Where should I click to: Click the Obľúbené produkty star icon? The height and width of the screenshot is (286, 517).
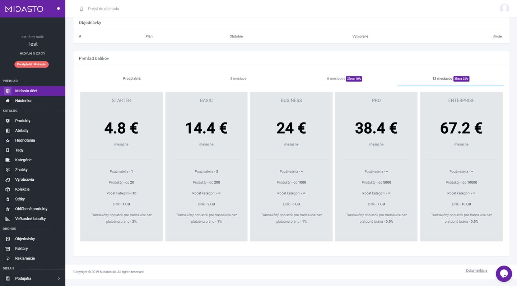pos(8,209)
